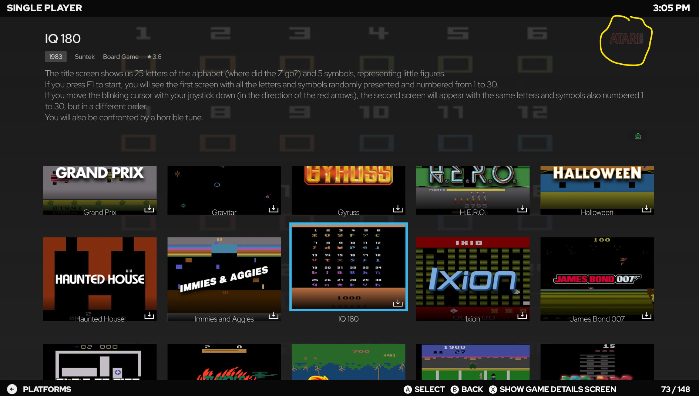Viewport: 699px width, 396px height.
Task: Click the description line about horrible tune
Action: click(x=124, y=118)
